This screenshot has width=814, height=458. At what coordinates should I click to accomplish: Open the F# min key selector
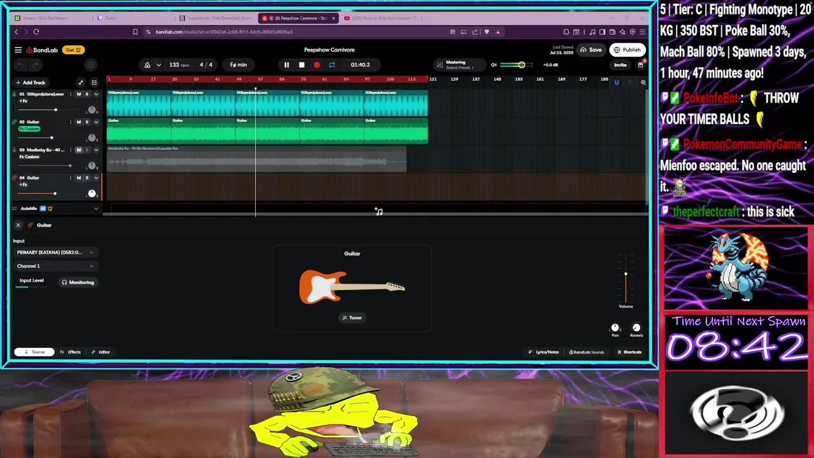238,65
